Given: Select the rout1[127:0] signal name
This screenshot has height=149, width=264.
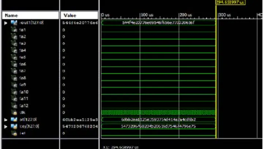Looking at the screenshot, I should [31, 23].
